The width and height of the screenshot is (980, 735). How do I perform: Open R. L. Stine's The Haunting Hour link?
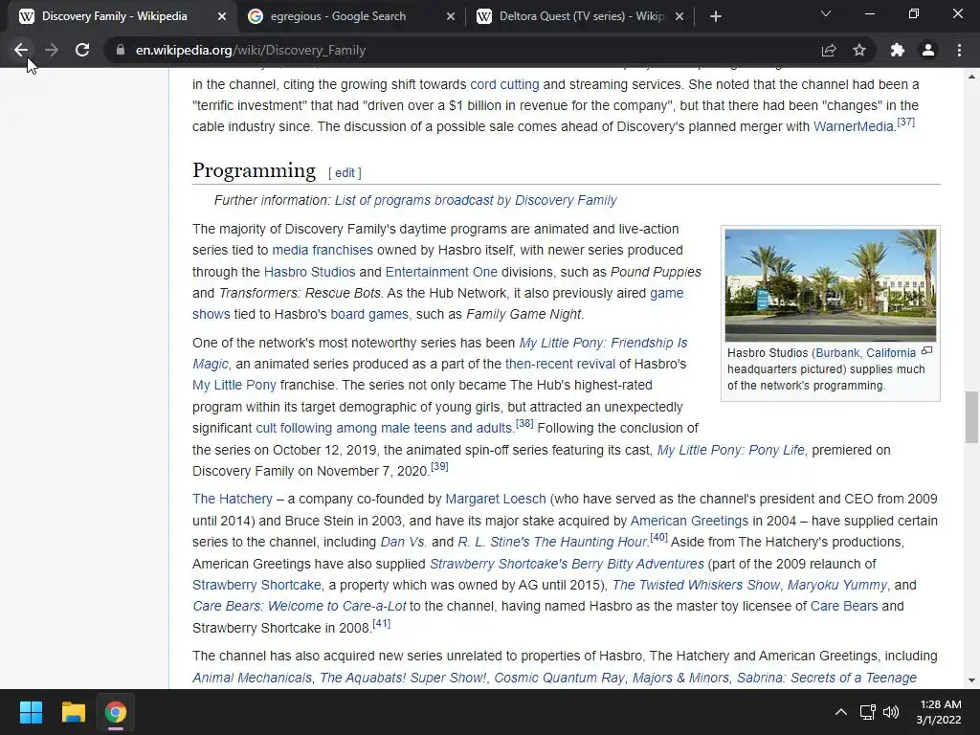point(552,542)
